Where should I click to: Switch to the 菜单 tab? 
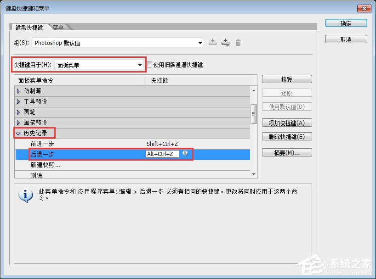pos(58,27)
